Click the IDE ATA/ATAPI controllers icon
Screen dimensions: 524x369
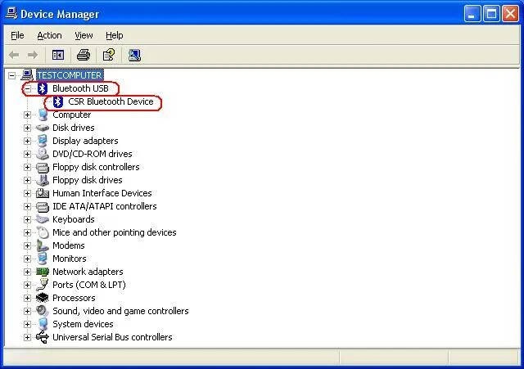point(42,206)
